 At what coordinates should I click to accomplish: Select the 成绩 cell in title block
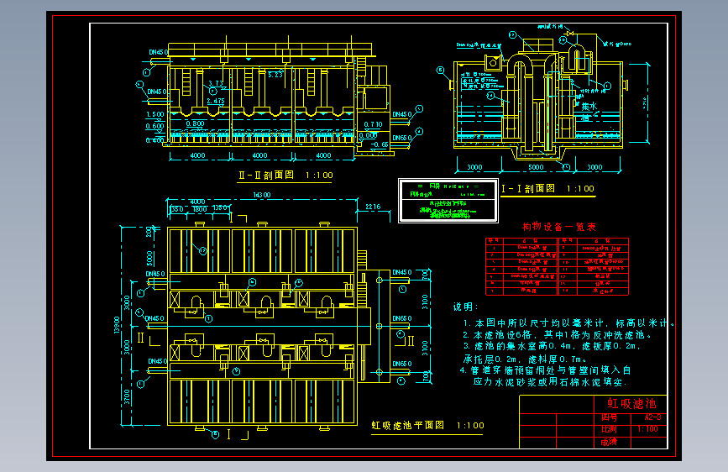609,442
